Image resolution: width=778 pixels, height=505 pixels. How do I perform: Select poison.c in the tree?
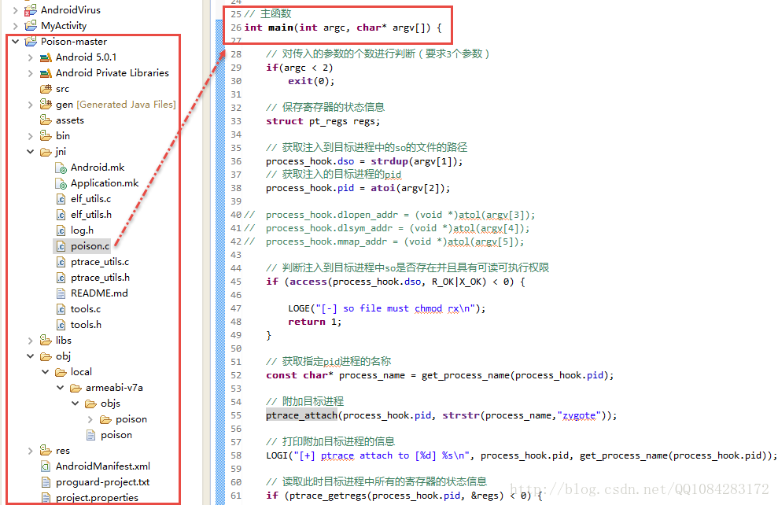[x=90, y=246]
